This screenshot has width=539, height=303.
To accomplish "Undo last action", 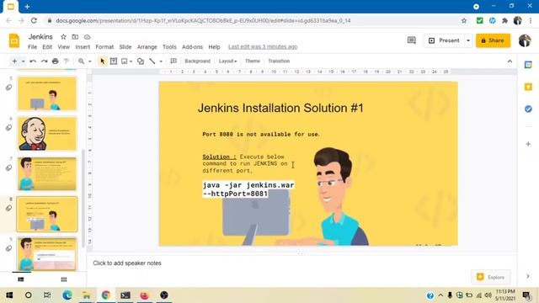I will [33, 61].
